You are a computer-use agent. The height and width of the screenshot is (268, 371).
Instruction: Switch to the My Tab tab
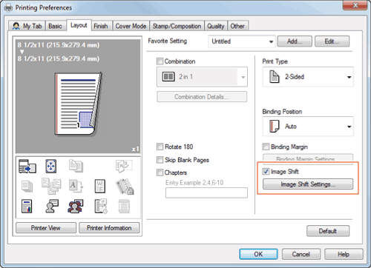click(x=27, y=26)
